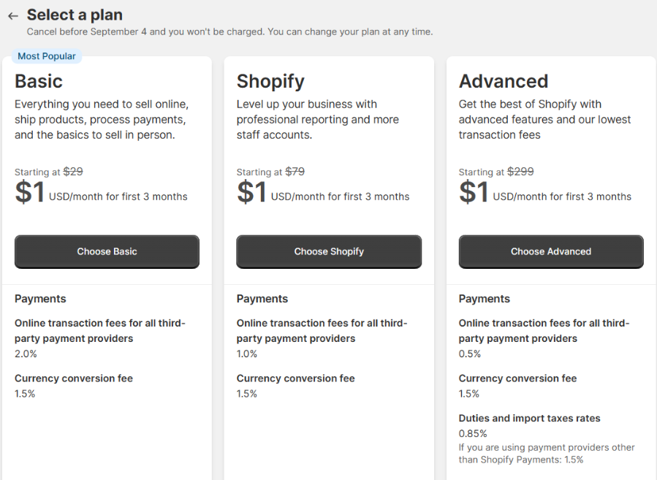Click Advanced plan's Currency conversion fee label
Viewport: 657px width, 480px height.
click(x=517, y=378)
